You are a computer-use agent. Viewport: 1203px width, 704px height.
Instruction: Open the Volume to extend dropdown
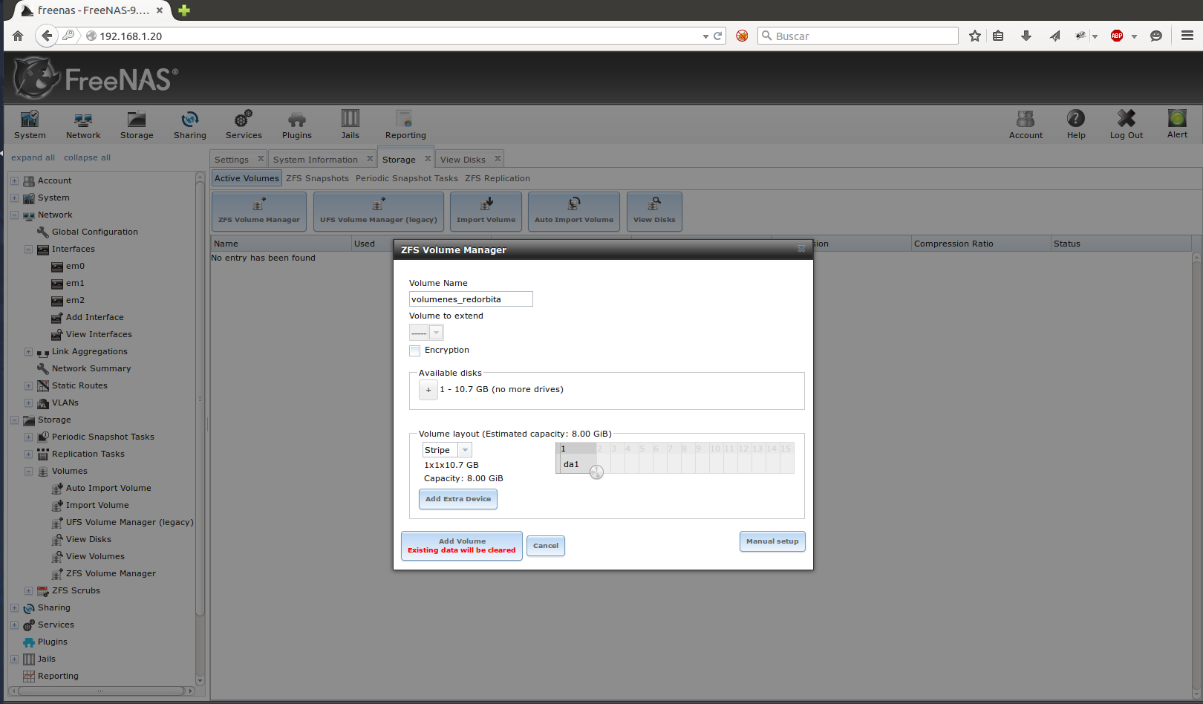[436, 333]
